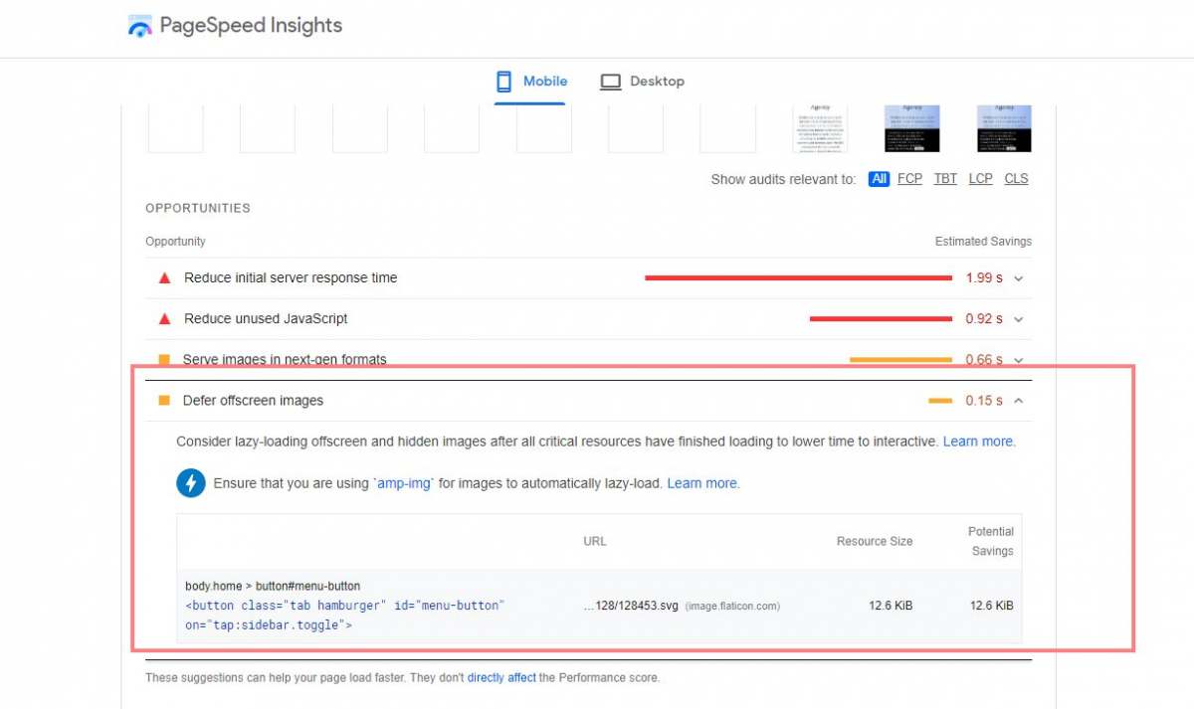Filter audits by LCP
Screen dimensions: 1194x709
980,179
